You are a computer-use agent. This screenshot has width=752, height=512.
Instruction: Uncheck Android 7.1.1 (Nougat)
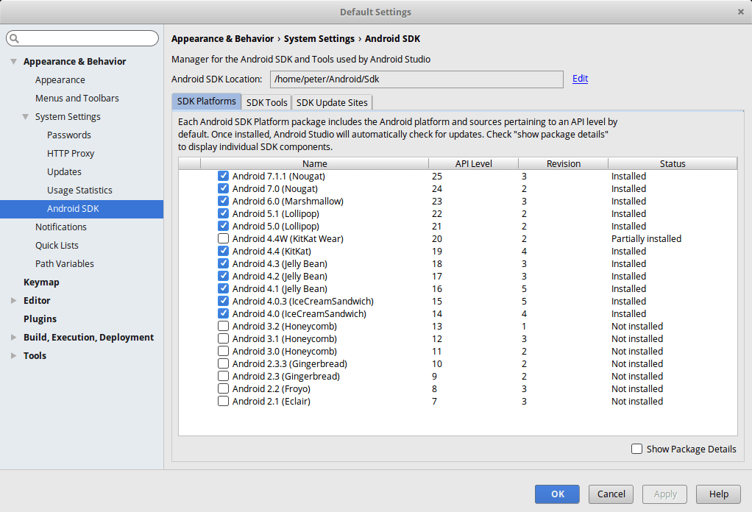(223, 176)
